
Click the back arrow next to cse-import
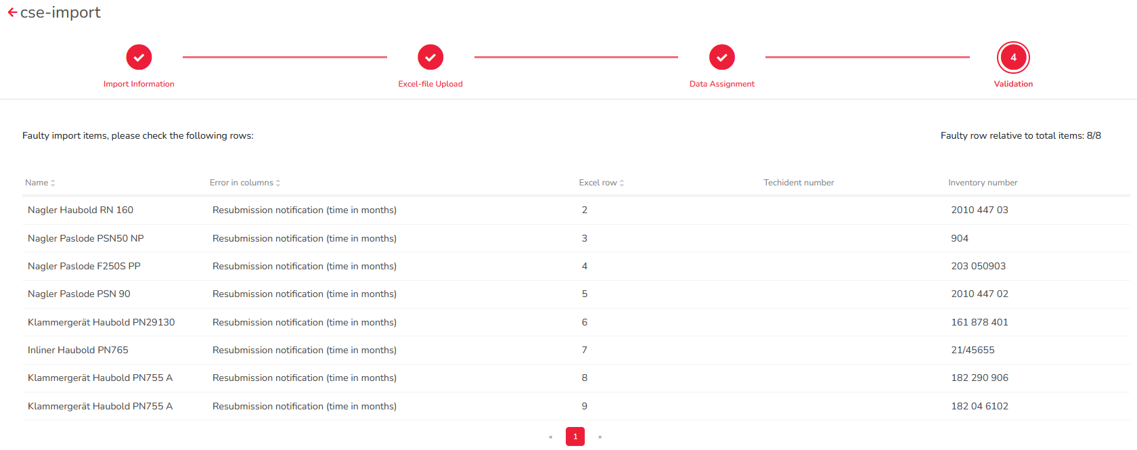(x=12, y=13)
